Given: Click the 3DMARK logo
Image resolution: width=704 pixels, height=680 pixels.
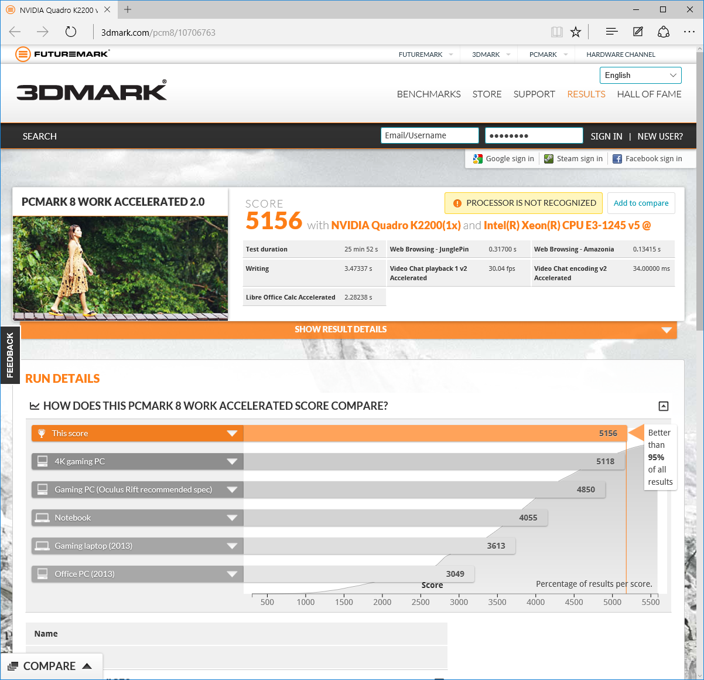Looking at the screenshot, I should [x=91, y=90].
